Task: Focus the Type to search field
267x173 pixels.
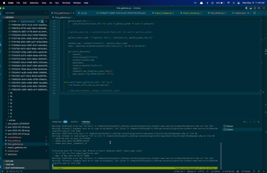Action: [x=28, y=21]
